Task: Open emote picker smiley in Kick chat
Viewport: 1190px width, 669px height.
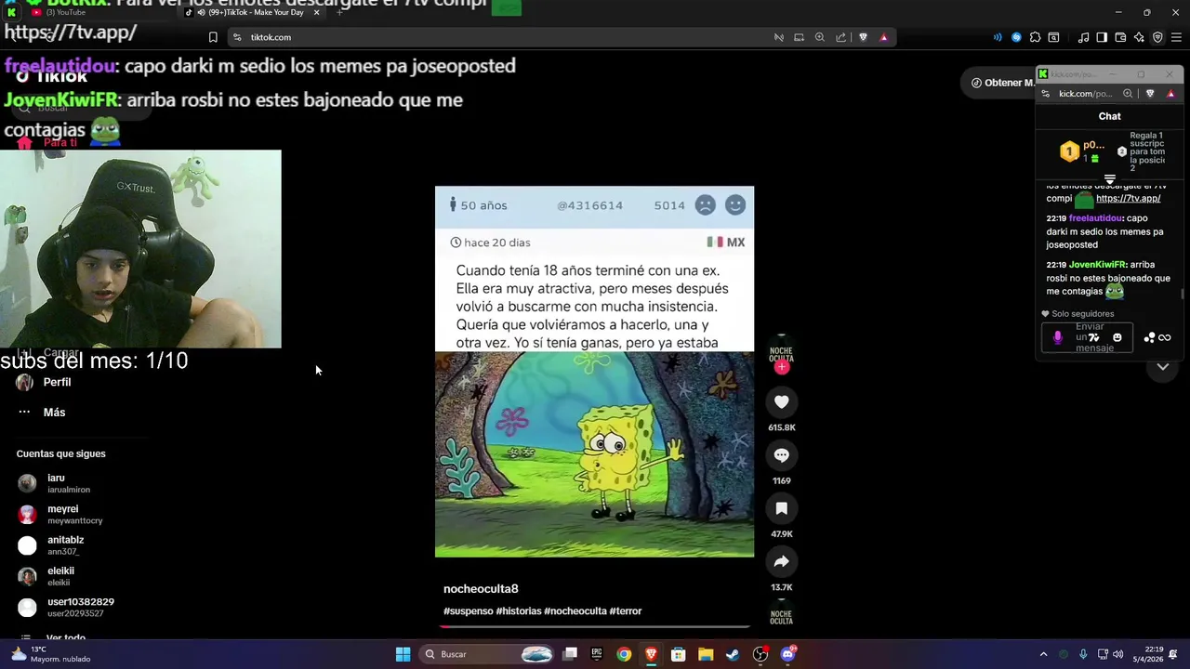Action: pos(1117,338)
